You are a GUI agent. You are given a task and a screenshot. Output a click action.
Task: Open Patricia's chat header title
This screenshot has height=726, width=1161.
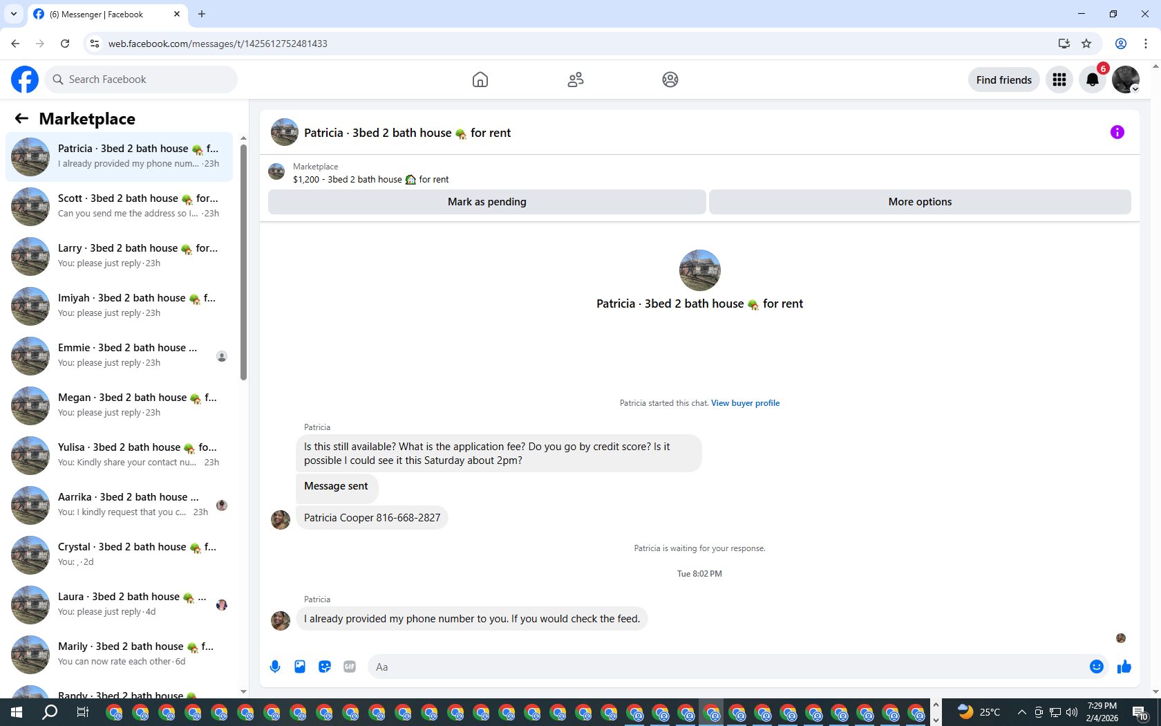coord(407,133)
